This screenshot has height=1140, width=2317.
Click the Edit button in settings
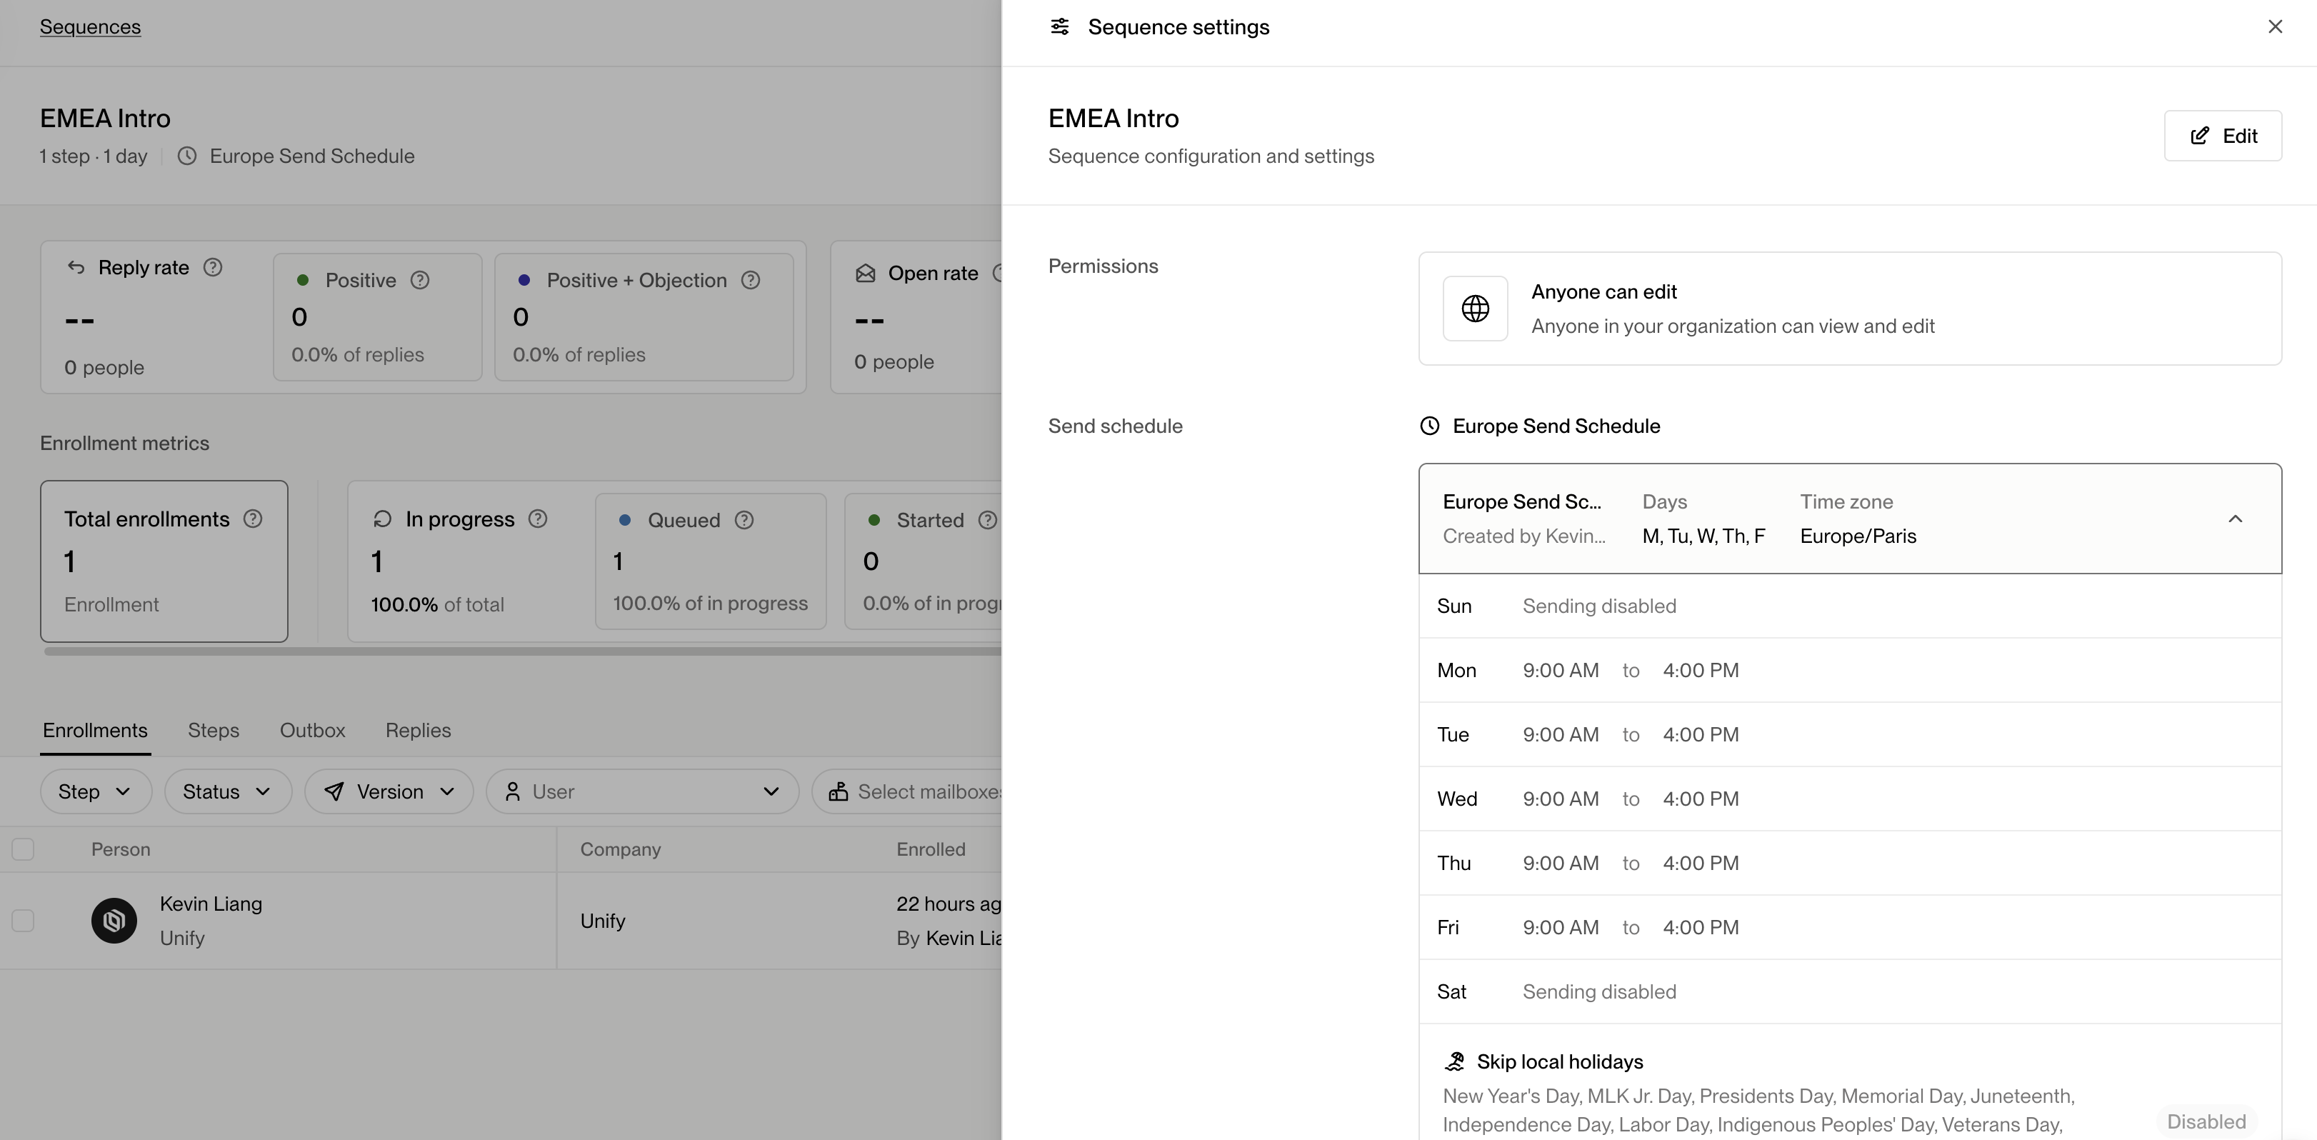pyautogui.click(x=2223, y=136)
